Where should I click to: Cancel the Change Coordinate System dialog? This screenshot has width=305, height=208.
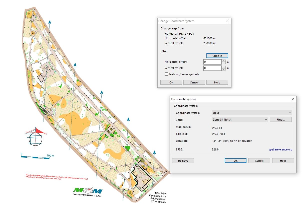[194, 82]
